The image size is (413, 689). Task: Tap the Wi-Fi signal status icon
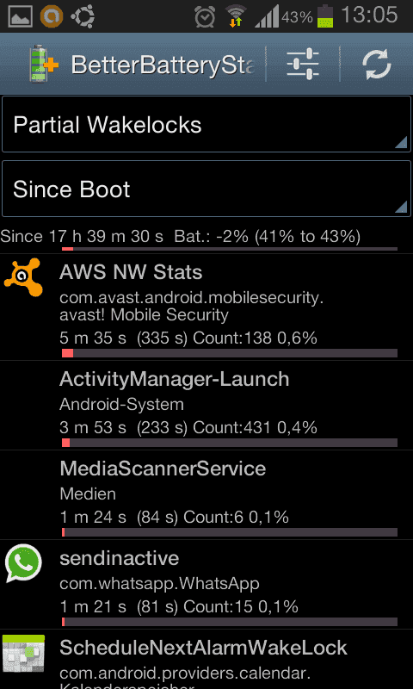236,16
